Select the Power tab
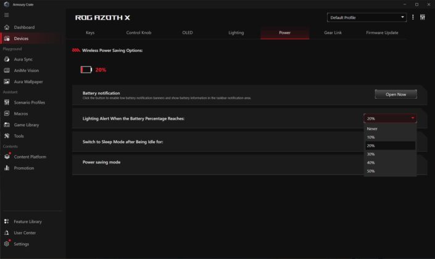Image resolution: width=435 pixels, height=259 pixels. (x=284, y=33)
